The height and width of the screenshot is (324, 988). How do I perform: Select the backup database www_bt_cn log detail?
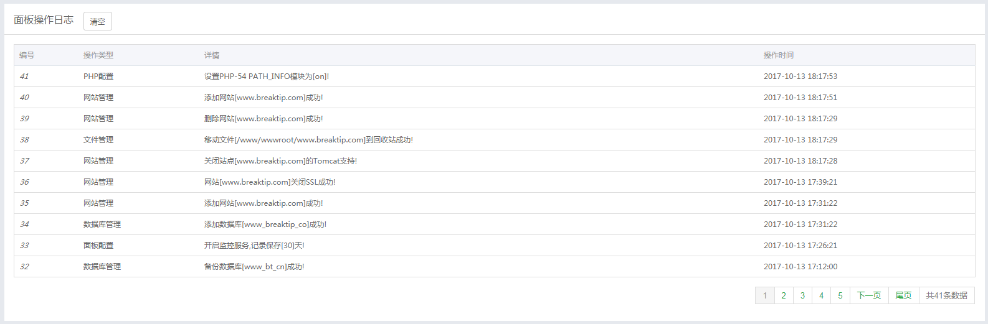254,267
